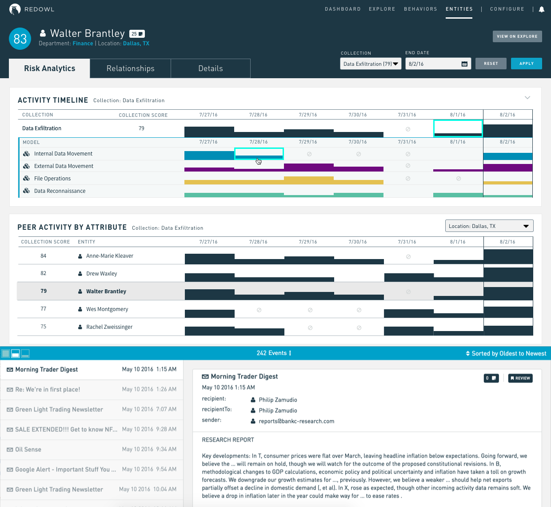Click the person icon beside Anne-Marie Kleaver

(x=80, y=256)
